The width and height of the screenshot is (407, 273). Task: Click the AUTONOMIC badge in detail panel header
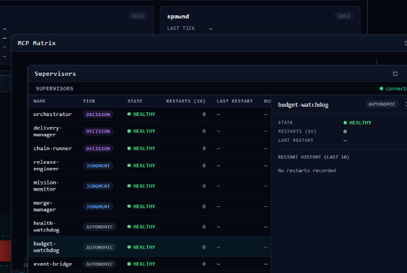pyautogui.click(x=381, y=104)
